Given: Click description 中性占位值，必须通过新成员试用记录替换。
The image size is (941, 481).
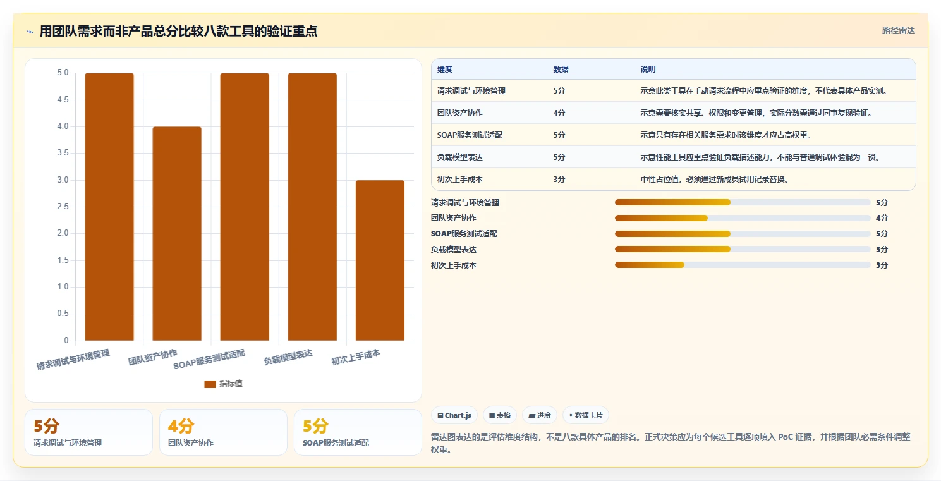Looking at the screenshot, I should pos(716,180).
